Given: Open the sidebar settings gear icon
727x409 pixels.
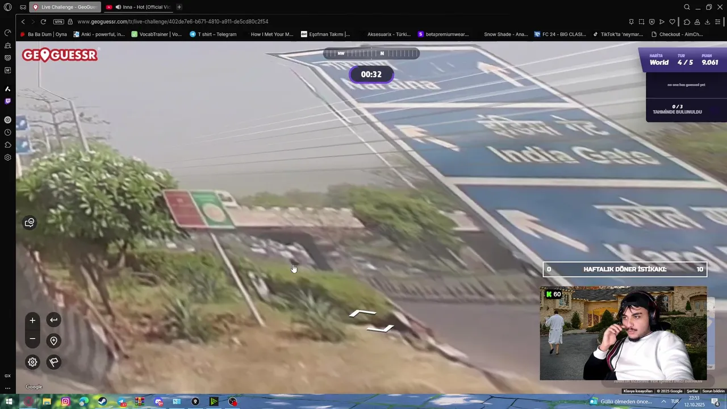Looking at the screenshot, I should click(x=8, y=157).
